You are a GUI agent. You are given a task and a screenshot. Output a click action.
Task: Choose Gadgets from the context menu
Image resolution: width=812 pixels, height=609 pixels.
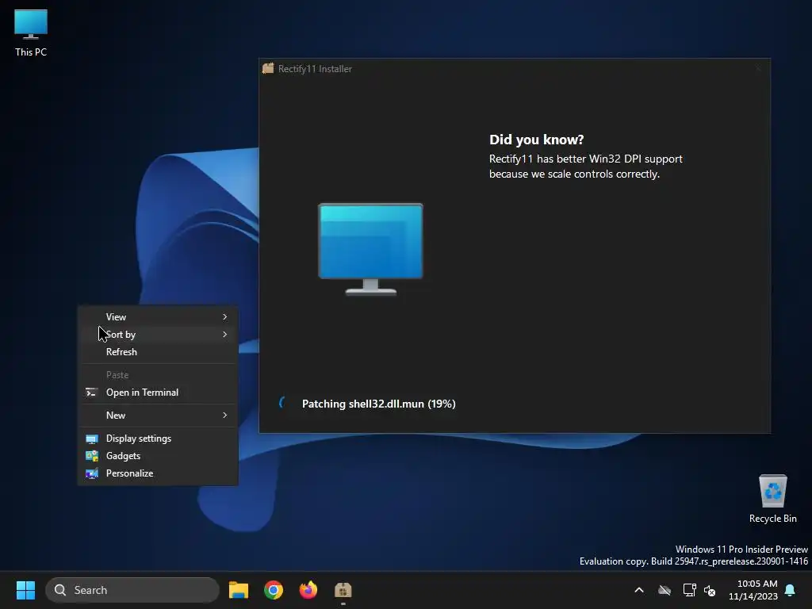coord(158,456)
